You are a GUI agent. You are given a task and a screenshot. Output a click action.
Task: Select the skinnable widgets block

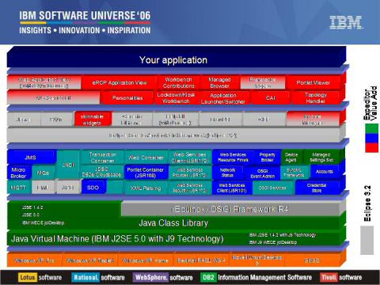[x=92, y=120]
